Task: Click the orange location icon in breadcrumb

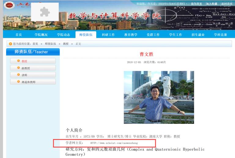Action: 10,44
